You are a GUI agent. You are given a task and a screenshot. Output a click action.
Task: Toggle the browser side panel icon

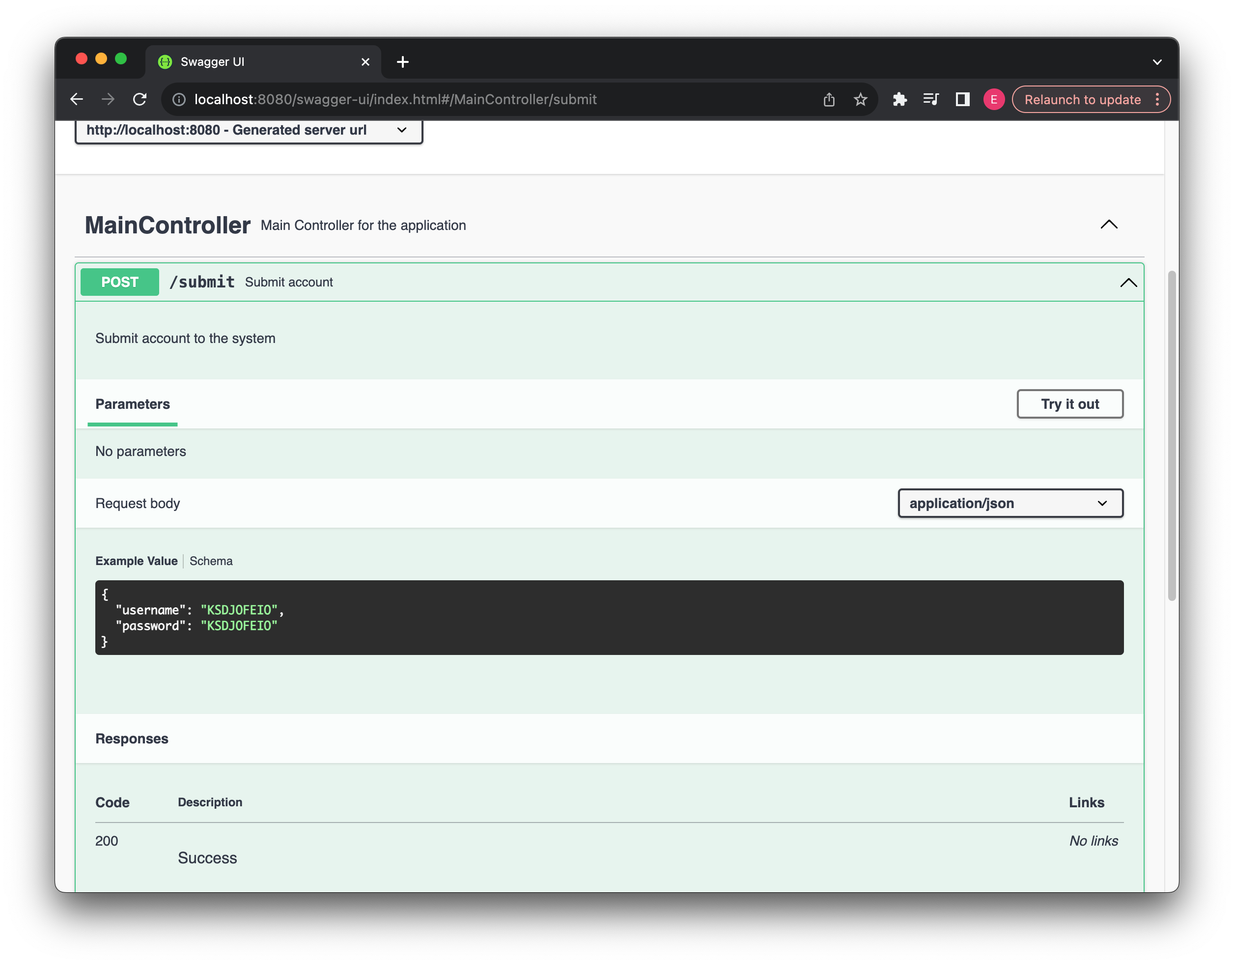click(x=962, y=99)
